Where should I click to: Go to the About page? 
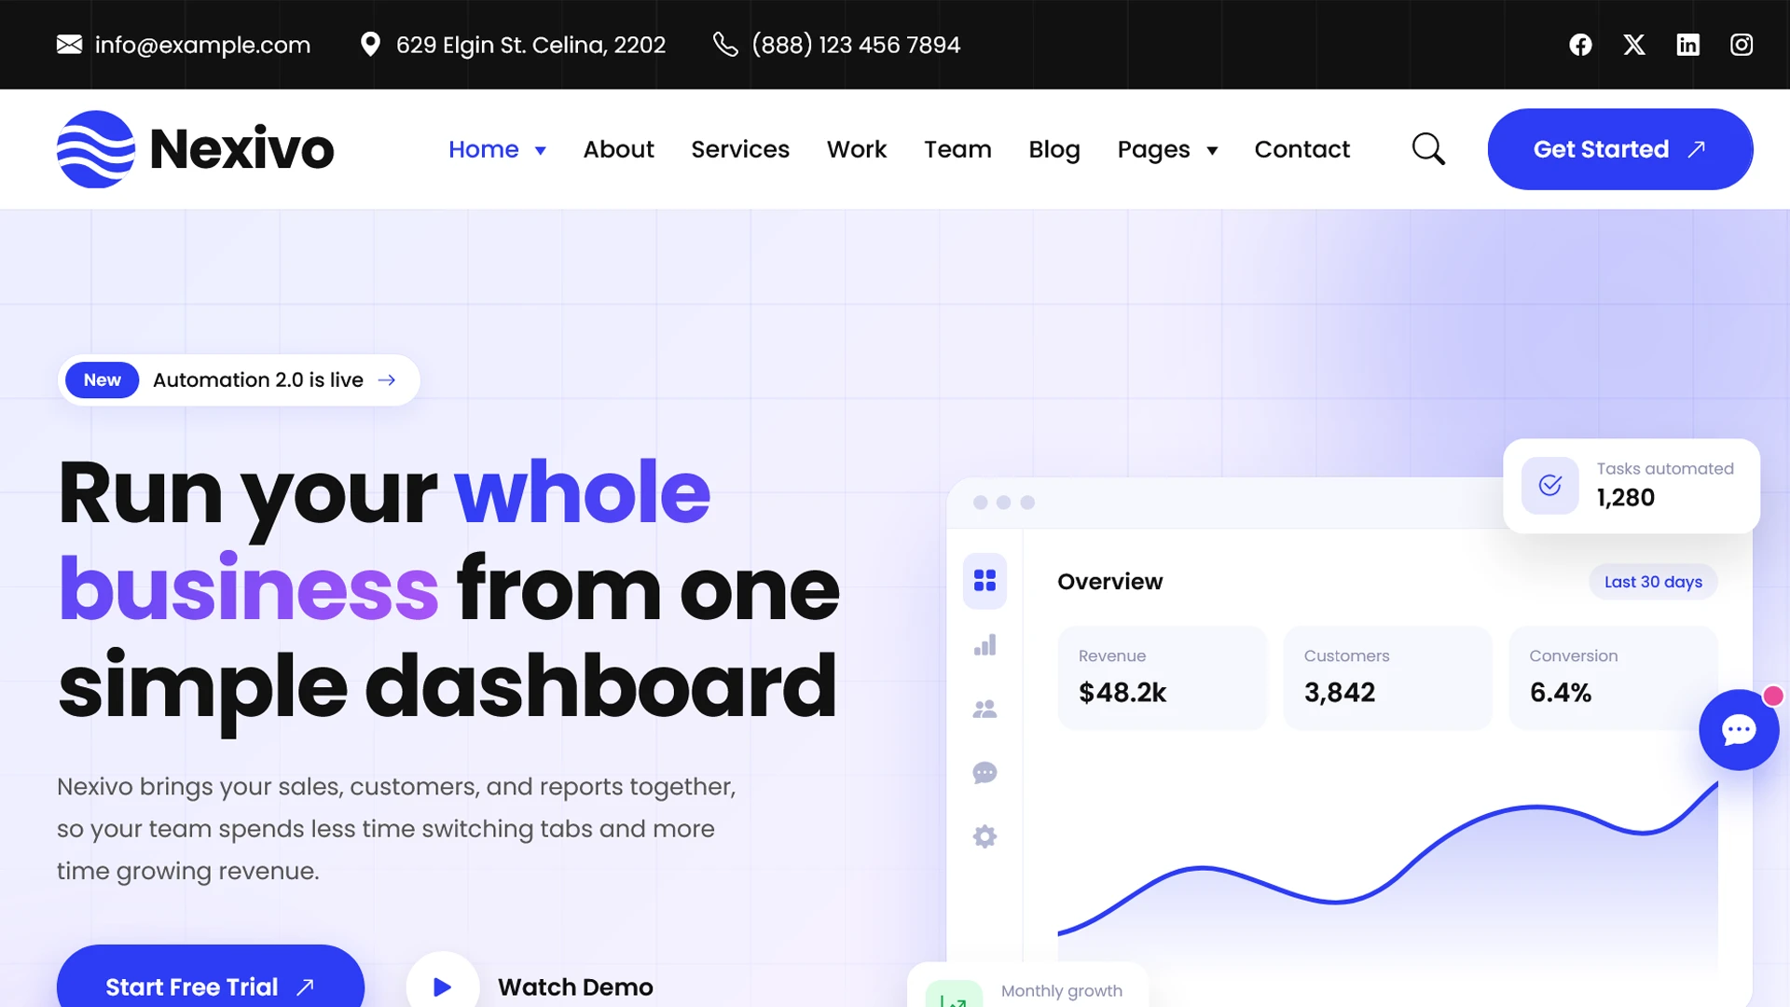coord(619,149)
